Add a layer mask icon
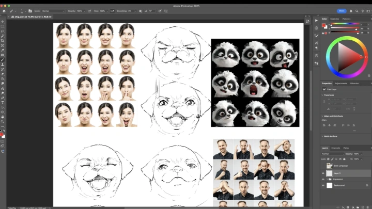This screenshot has width=372, height=209. 348,207
